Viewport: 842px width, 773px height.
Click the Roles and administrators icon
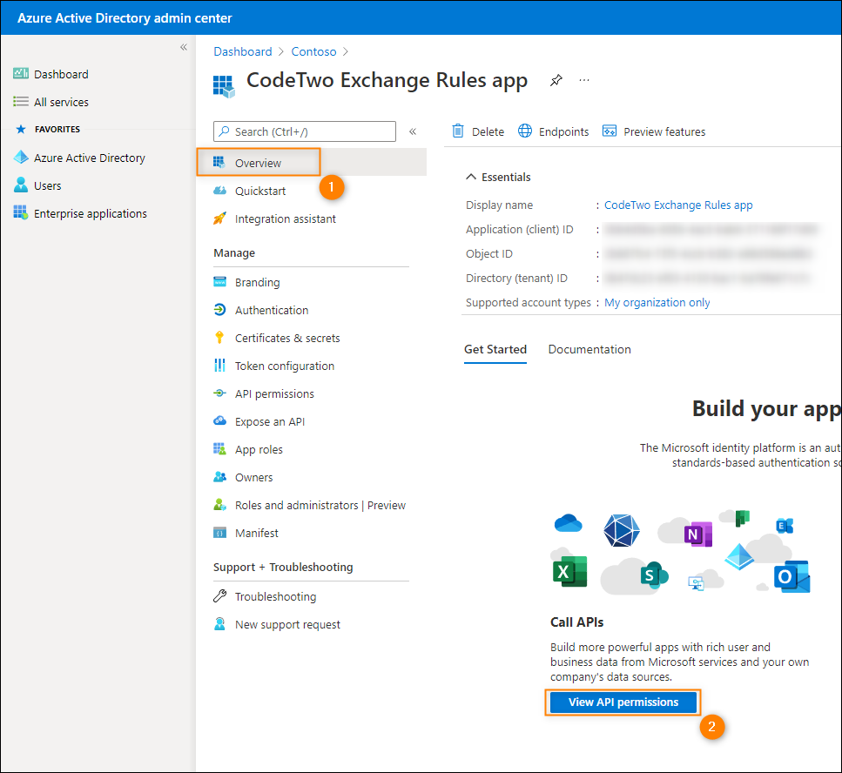pos(219,505)
